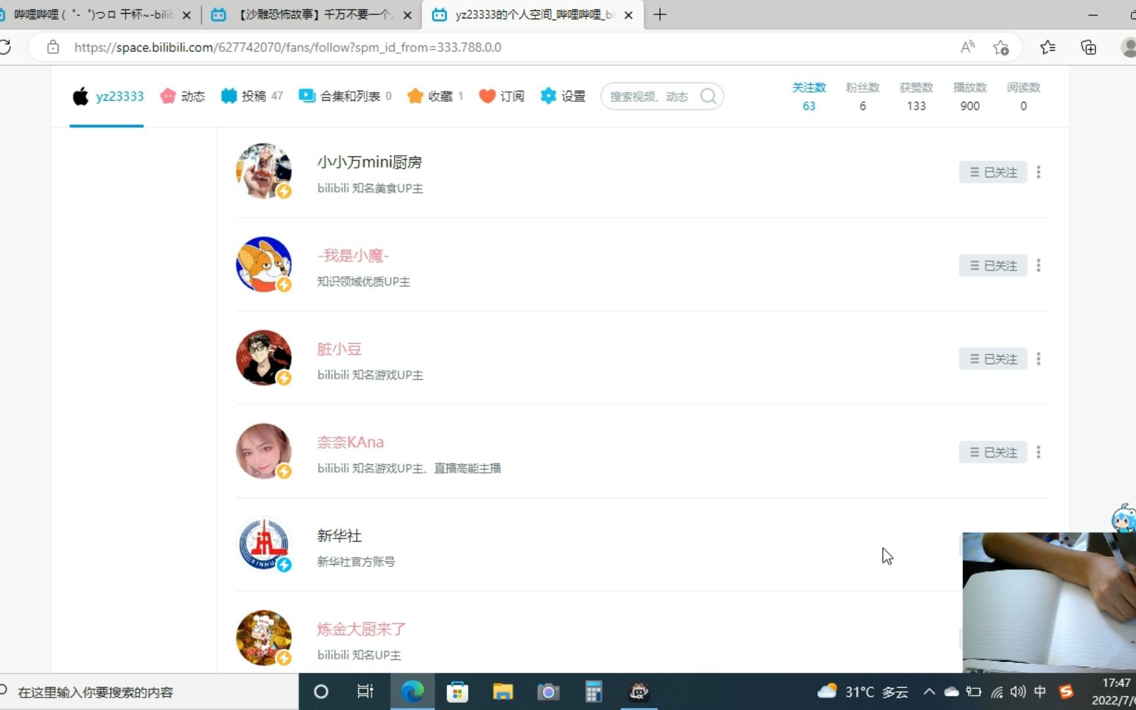This screenshot has width=1136, height=710.
Task: Open the 收藏 favorites tab
Action: [x=435, y=96]
